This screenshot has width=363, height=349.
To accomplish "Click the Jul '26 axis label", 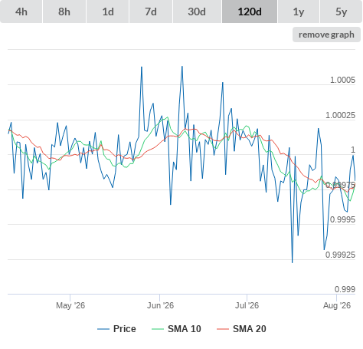I will pyautogui.click(x=247, y=305).
